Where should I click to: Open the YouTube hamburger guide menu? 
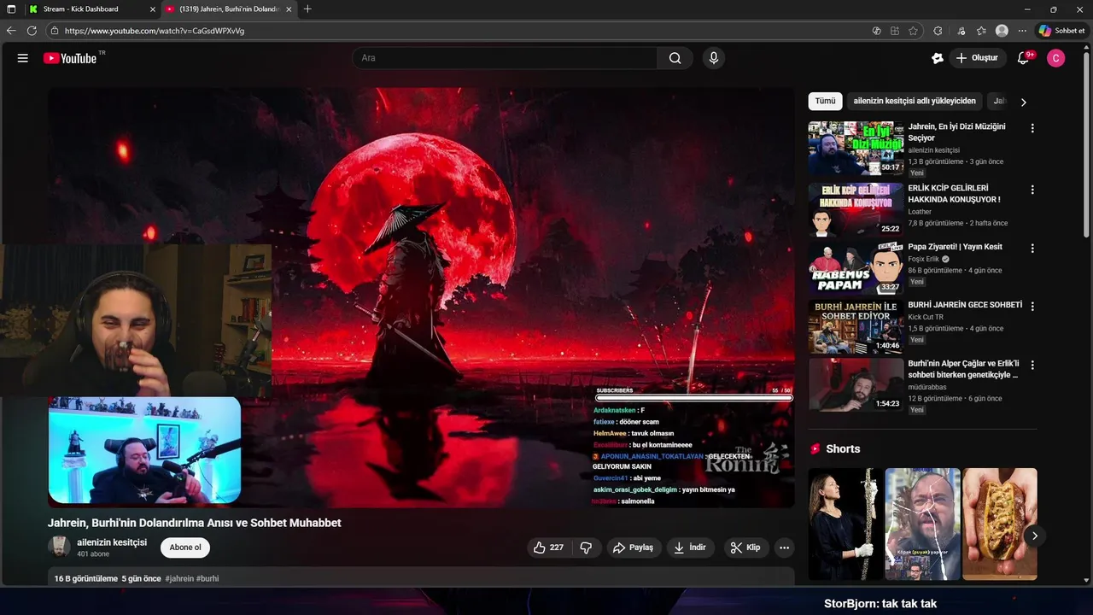(x=23, y=58)
